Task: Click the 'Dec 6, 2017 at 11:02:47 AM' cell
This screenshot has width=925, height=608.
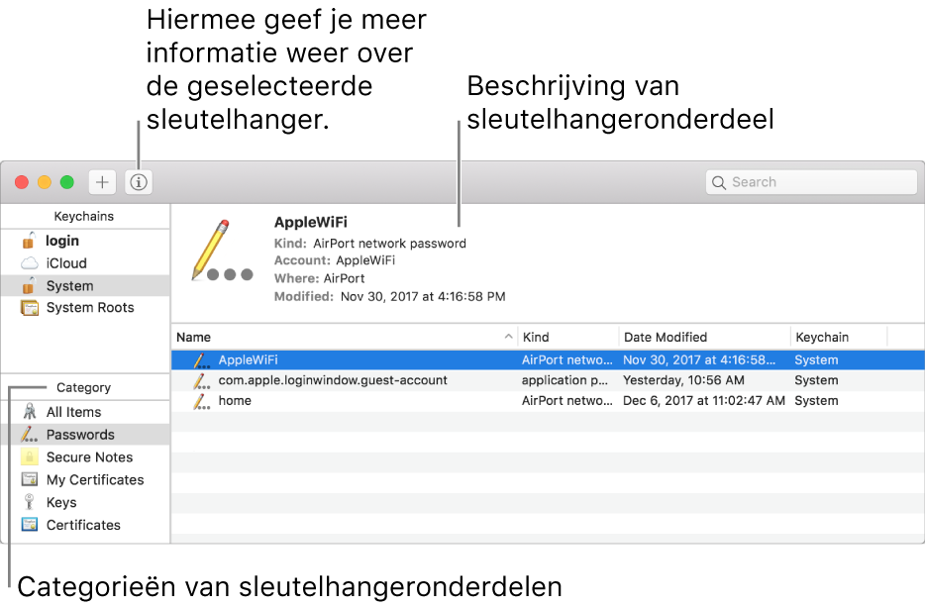Action: click(704, 400)
